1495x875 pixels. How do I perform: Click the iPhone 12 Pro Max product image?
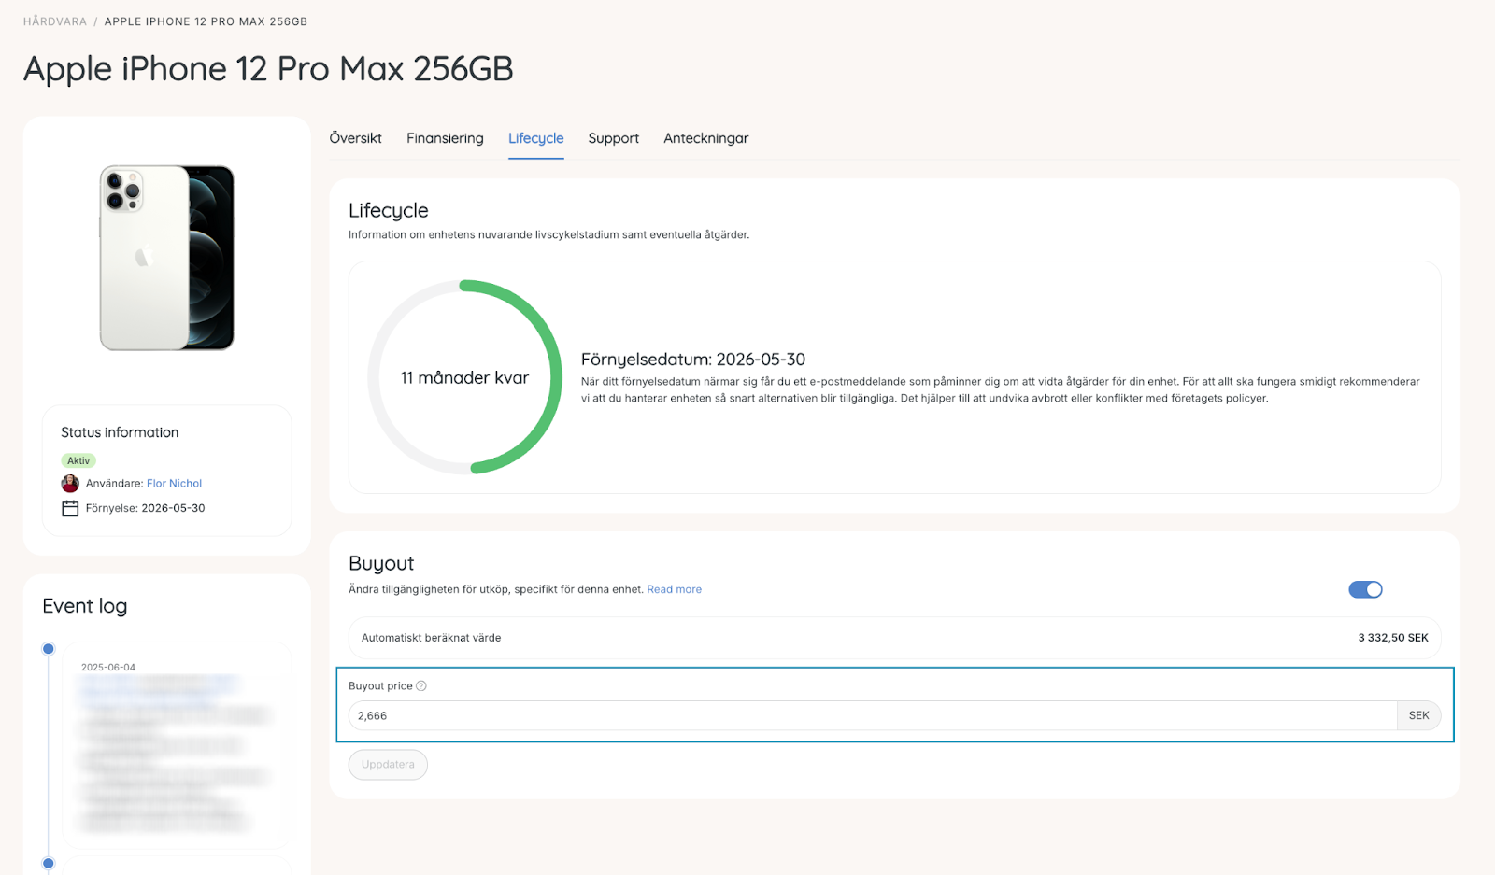(x=167, y=258)
